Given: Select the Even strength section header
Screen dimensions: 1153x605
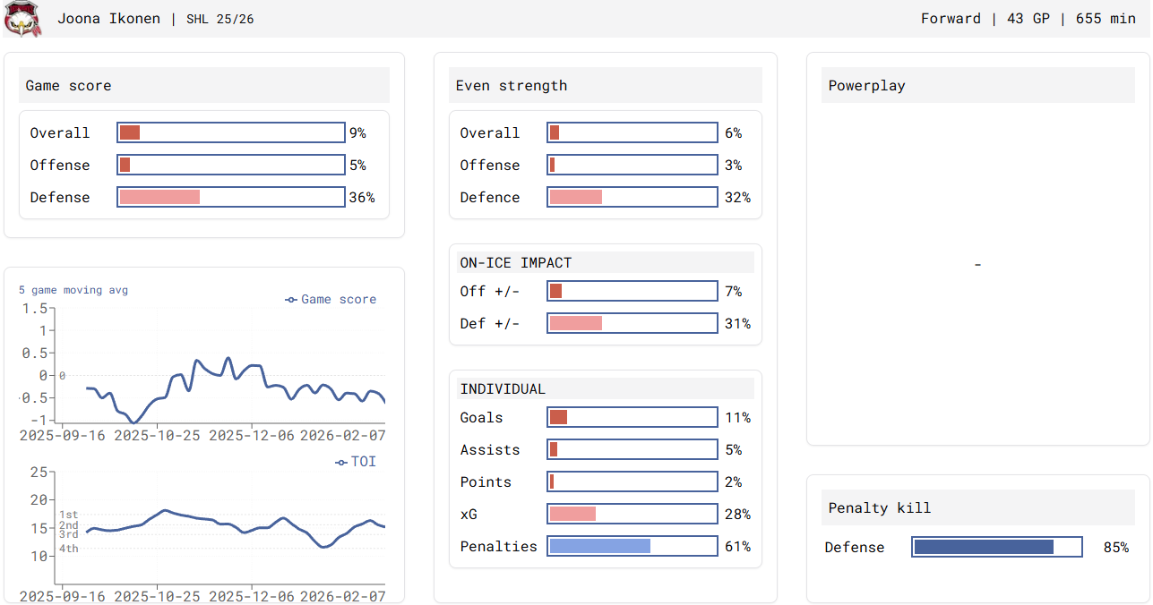Looking at the screenshot, I should point(605,86).
